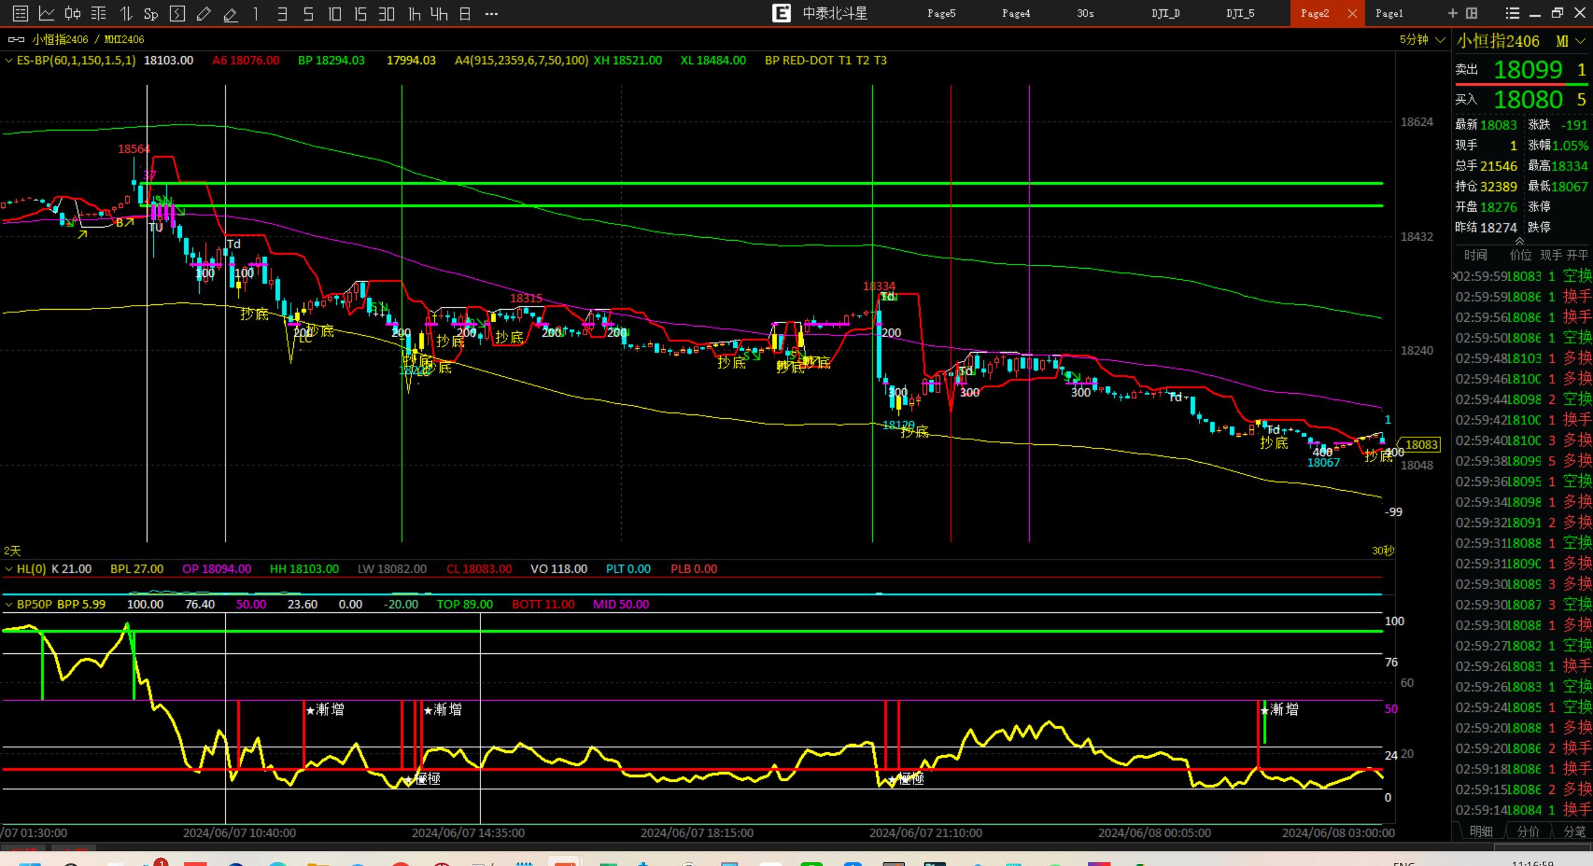The height and width of the screenshot is (866, 1593).
Task: Switch to 1h timeframe
Action: [x=414, y=14]
